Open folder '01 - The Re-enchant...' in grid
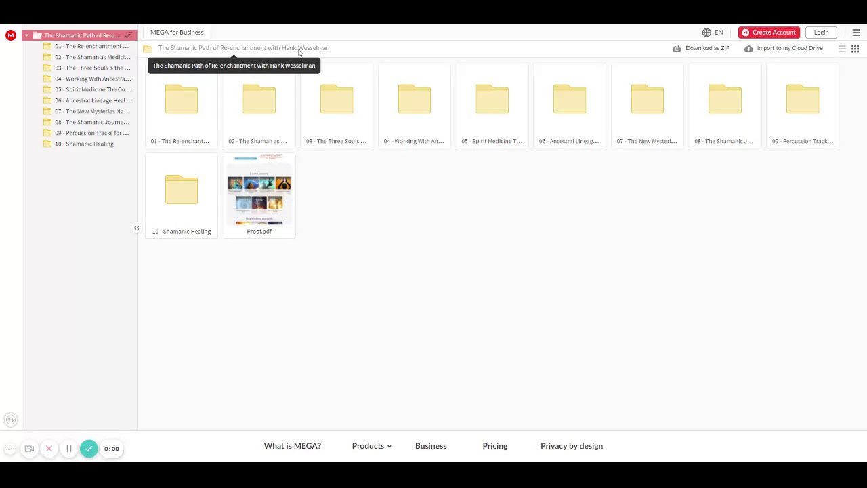The height and width of the screenshot is (488, 867). pyautogui.click(x=182, y=106)
